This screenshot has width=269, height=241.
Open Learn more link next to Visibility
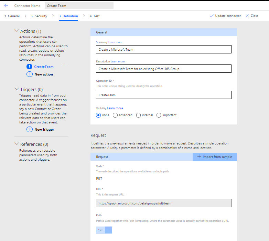[x=115, y=108]
